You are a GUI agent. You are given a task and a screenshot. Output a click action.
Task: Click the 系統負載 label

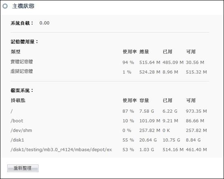click(22, 23)
